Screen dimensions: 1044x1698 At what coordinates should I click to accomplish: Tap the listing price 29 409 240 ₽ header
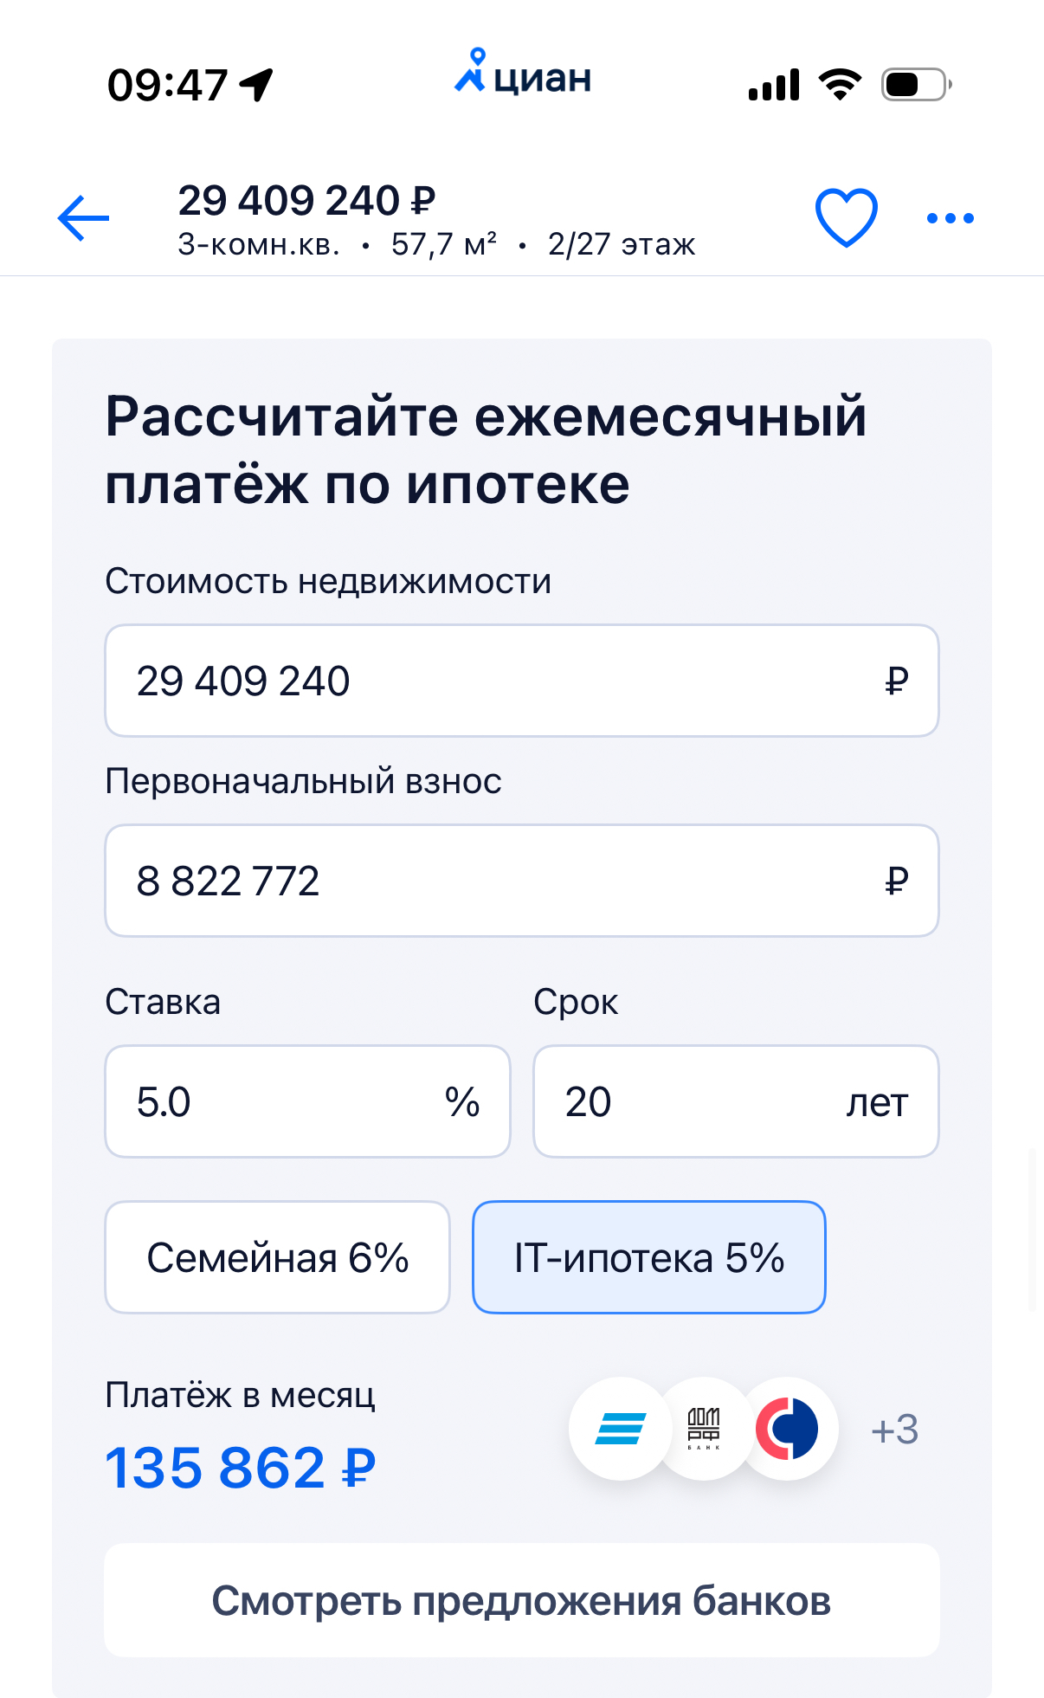(306, 201)
